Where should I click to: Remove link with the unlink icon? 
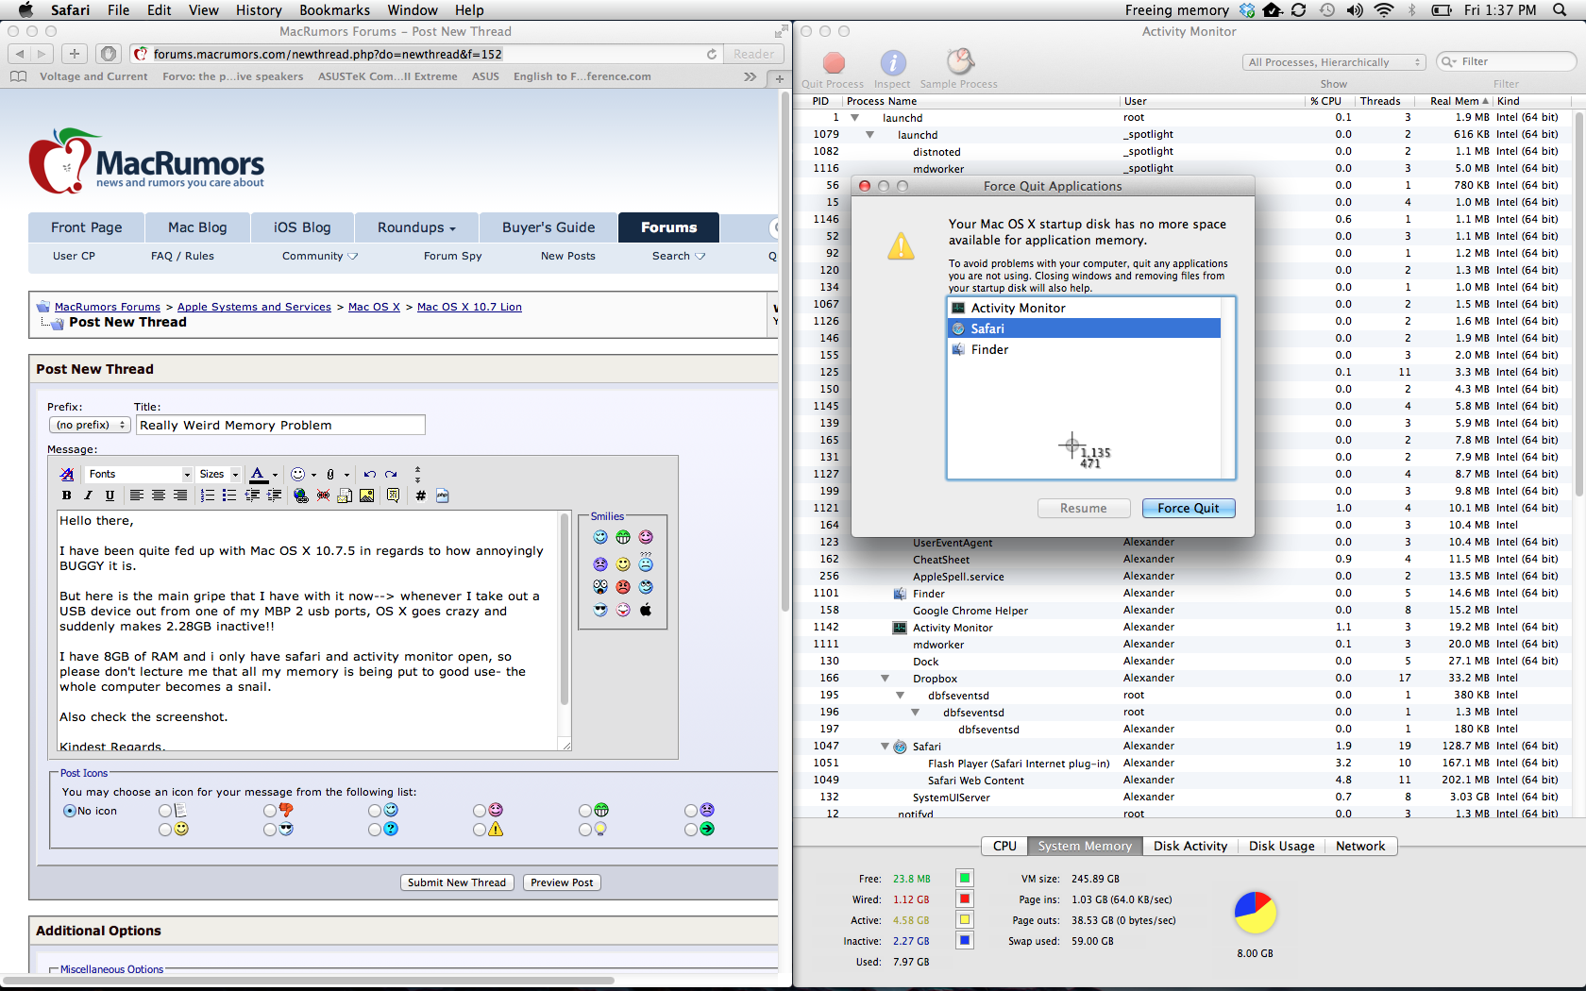click(323, 495)
